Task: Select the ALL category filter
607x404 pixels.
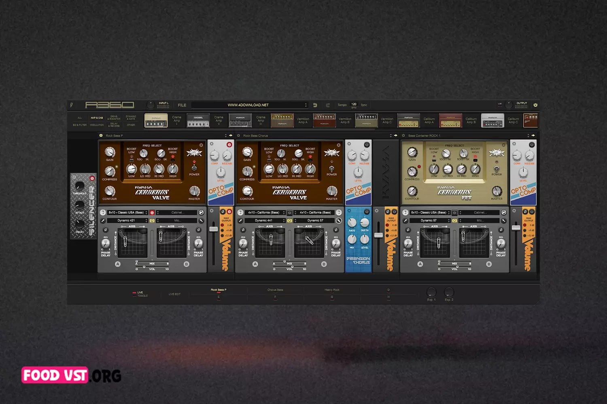Action: click(x=80, y=118)
